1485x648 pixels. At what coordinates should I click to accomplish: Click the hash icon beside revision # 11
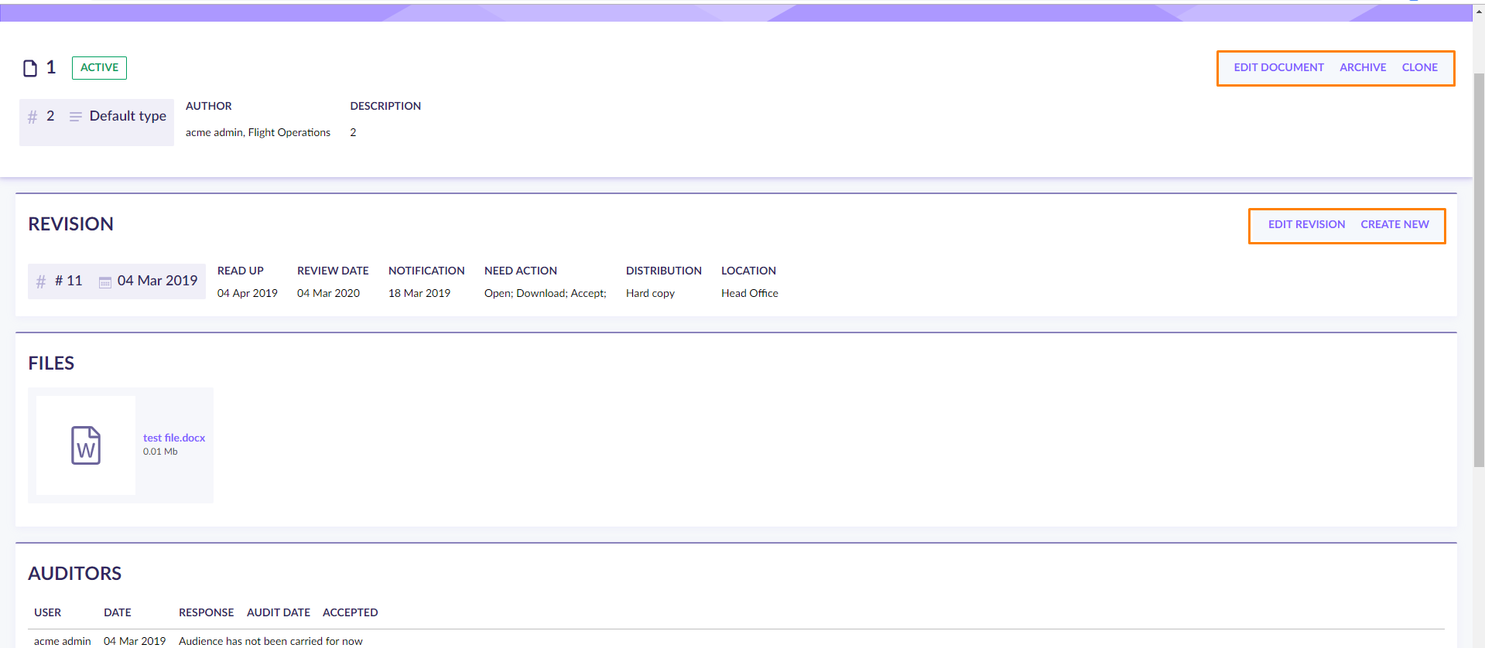(x=41, y=281)
